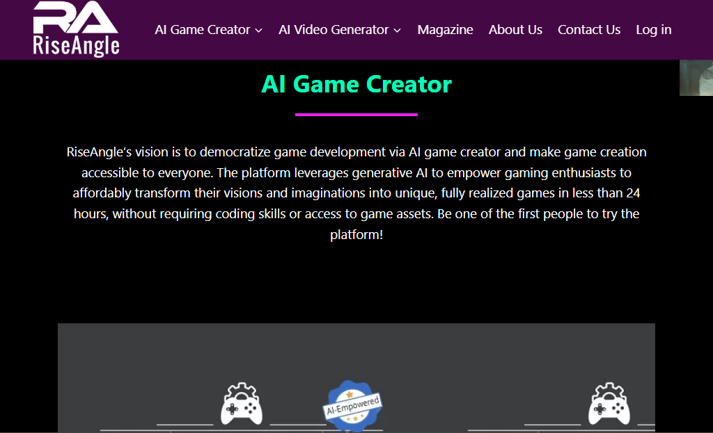The width and height of the screenshot is (713, 433).
Task: Click the small thumbnail below Log in
Action: (696, 78)
